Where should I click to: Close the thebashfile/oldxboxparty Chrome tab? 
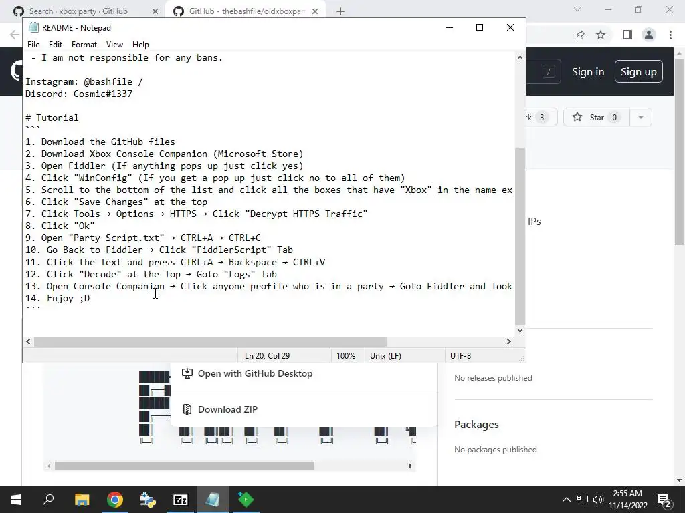click(315, 11)
